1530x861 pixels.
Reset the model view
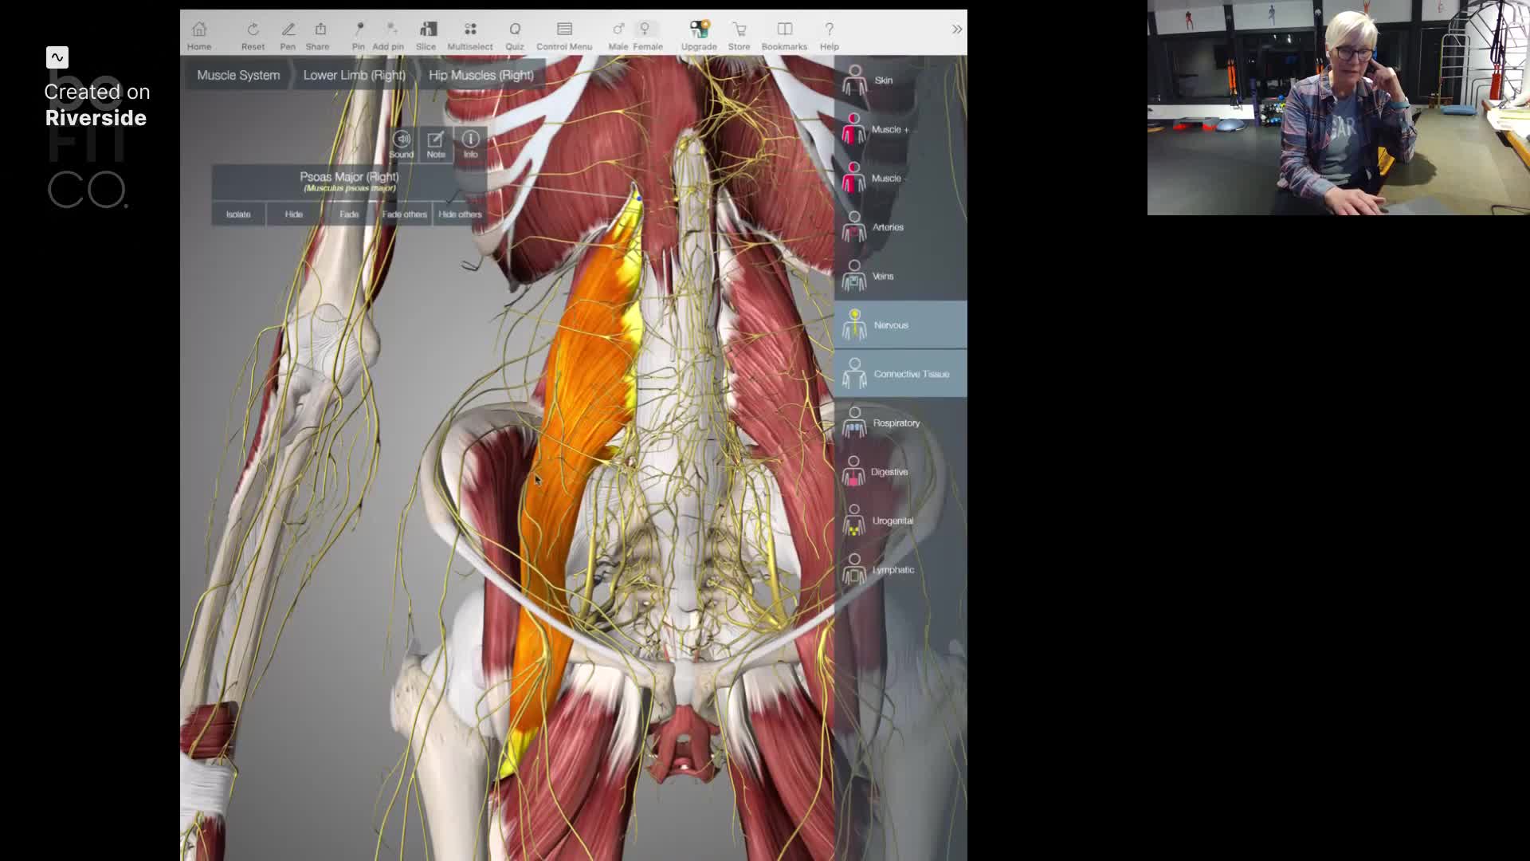[x=253, y=35]
